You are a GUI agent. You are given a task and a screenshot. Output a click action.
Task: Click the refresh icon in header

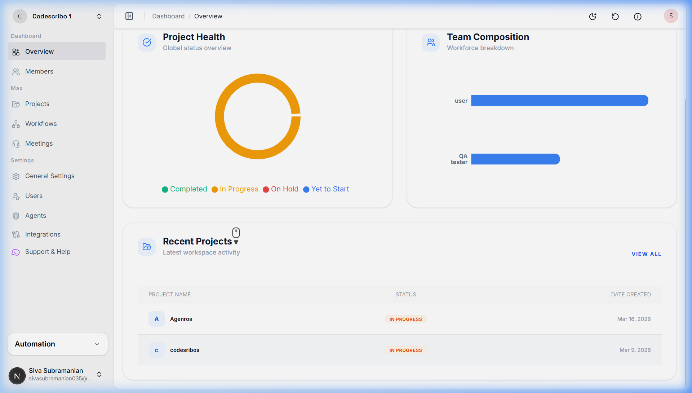pos(615,17)
